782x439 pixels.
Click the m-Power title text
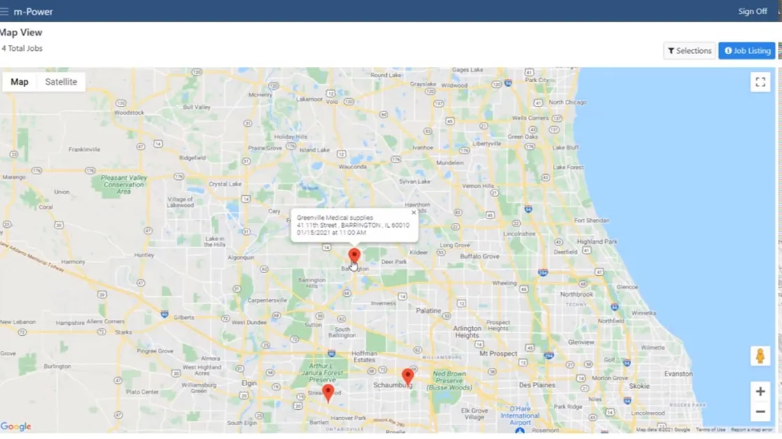(33, 11)
